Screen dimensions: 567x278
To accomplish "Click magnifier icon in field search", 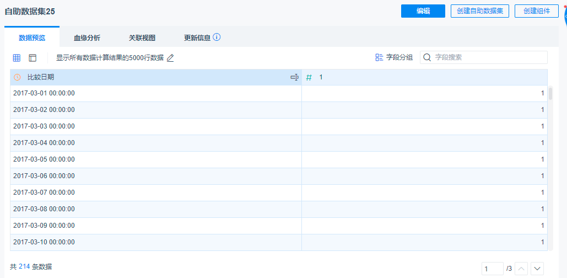I will (x=427, y=57).
